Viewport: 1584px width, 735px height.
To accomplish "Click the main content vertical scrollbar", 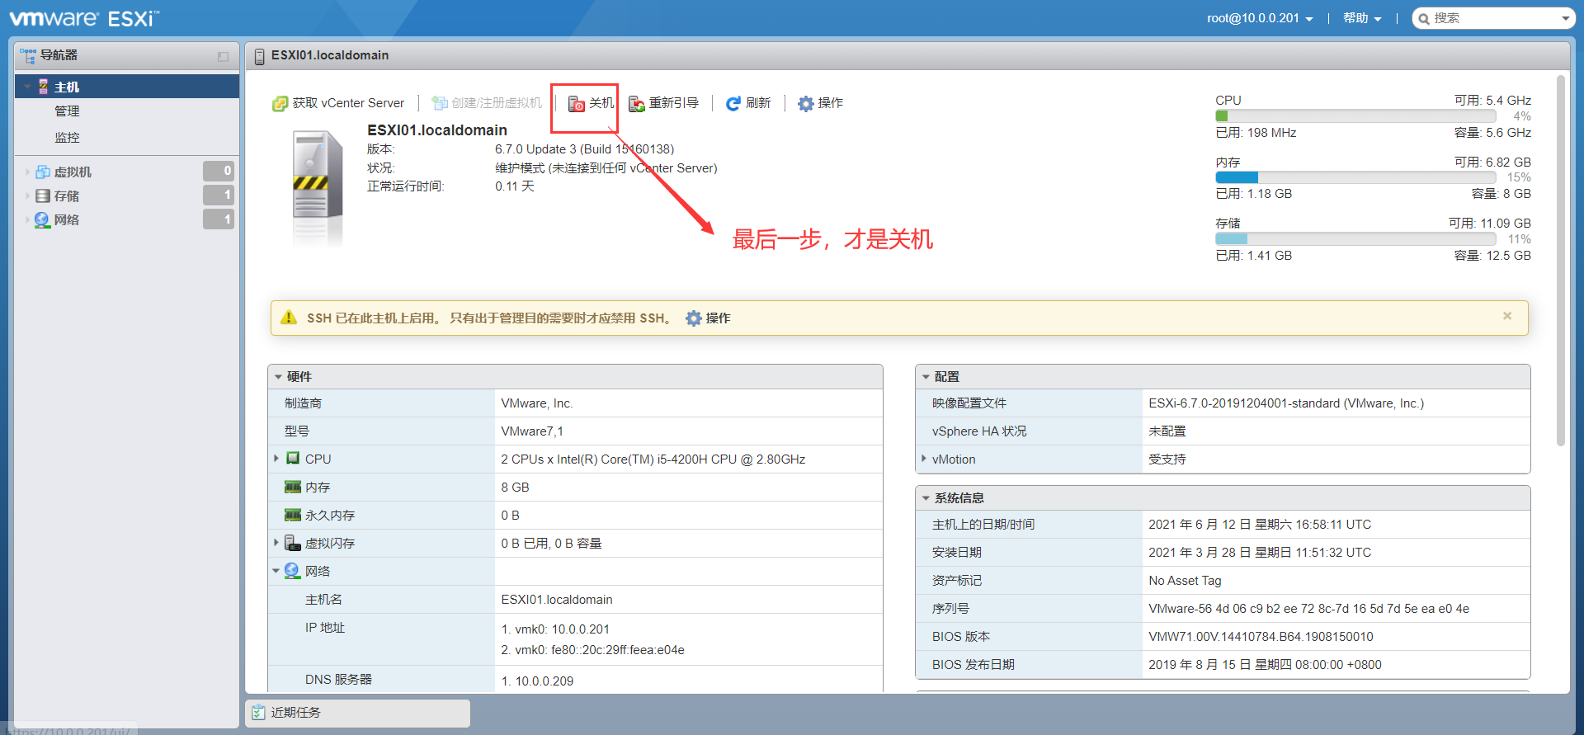I will (1560, 260).
